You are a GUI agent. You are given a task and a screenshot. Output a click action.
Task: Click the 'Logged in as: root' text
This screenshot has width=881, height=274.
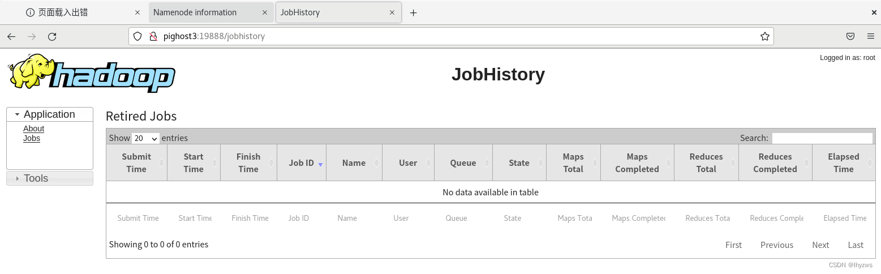pyautogui.click(x=848, y=58)
